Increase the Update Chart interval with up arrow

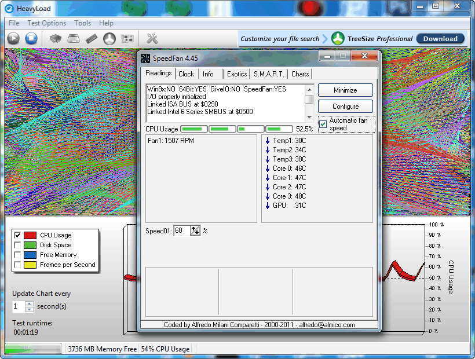30,303
